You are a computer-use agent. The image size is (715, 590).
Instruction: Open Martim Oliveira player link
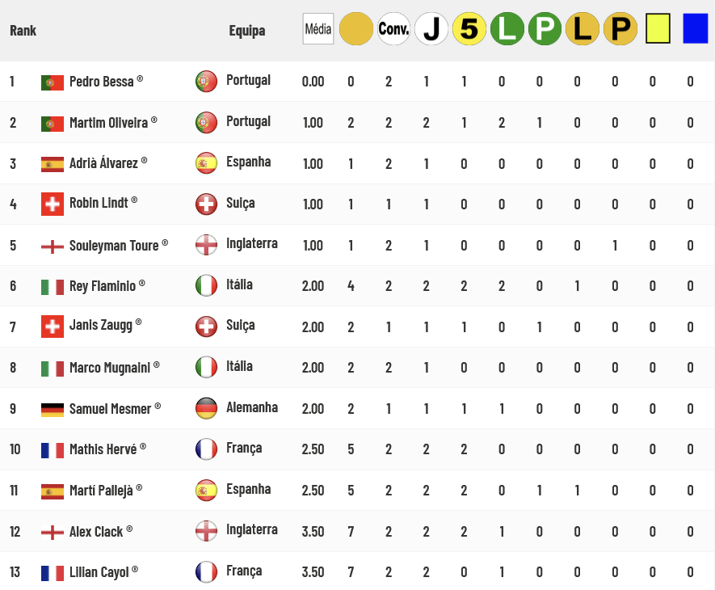[x=108, y=123]
